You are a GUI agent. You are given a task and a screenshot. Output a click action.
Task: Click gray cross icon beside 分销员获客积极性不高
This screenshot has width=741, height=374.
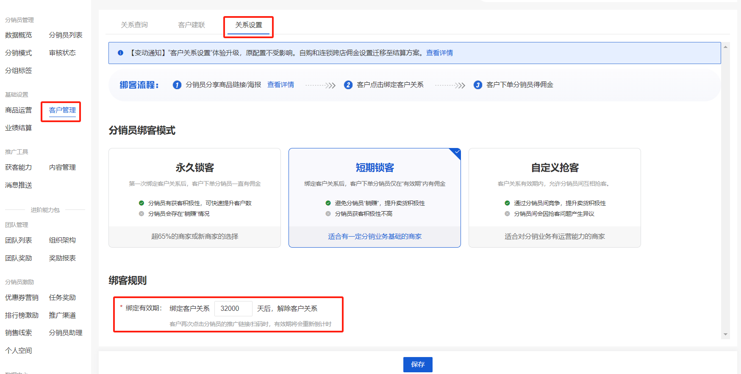[328, 214]
